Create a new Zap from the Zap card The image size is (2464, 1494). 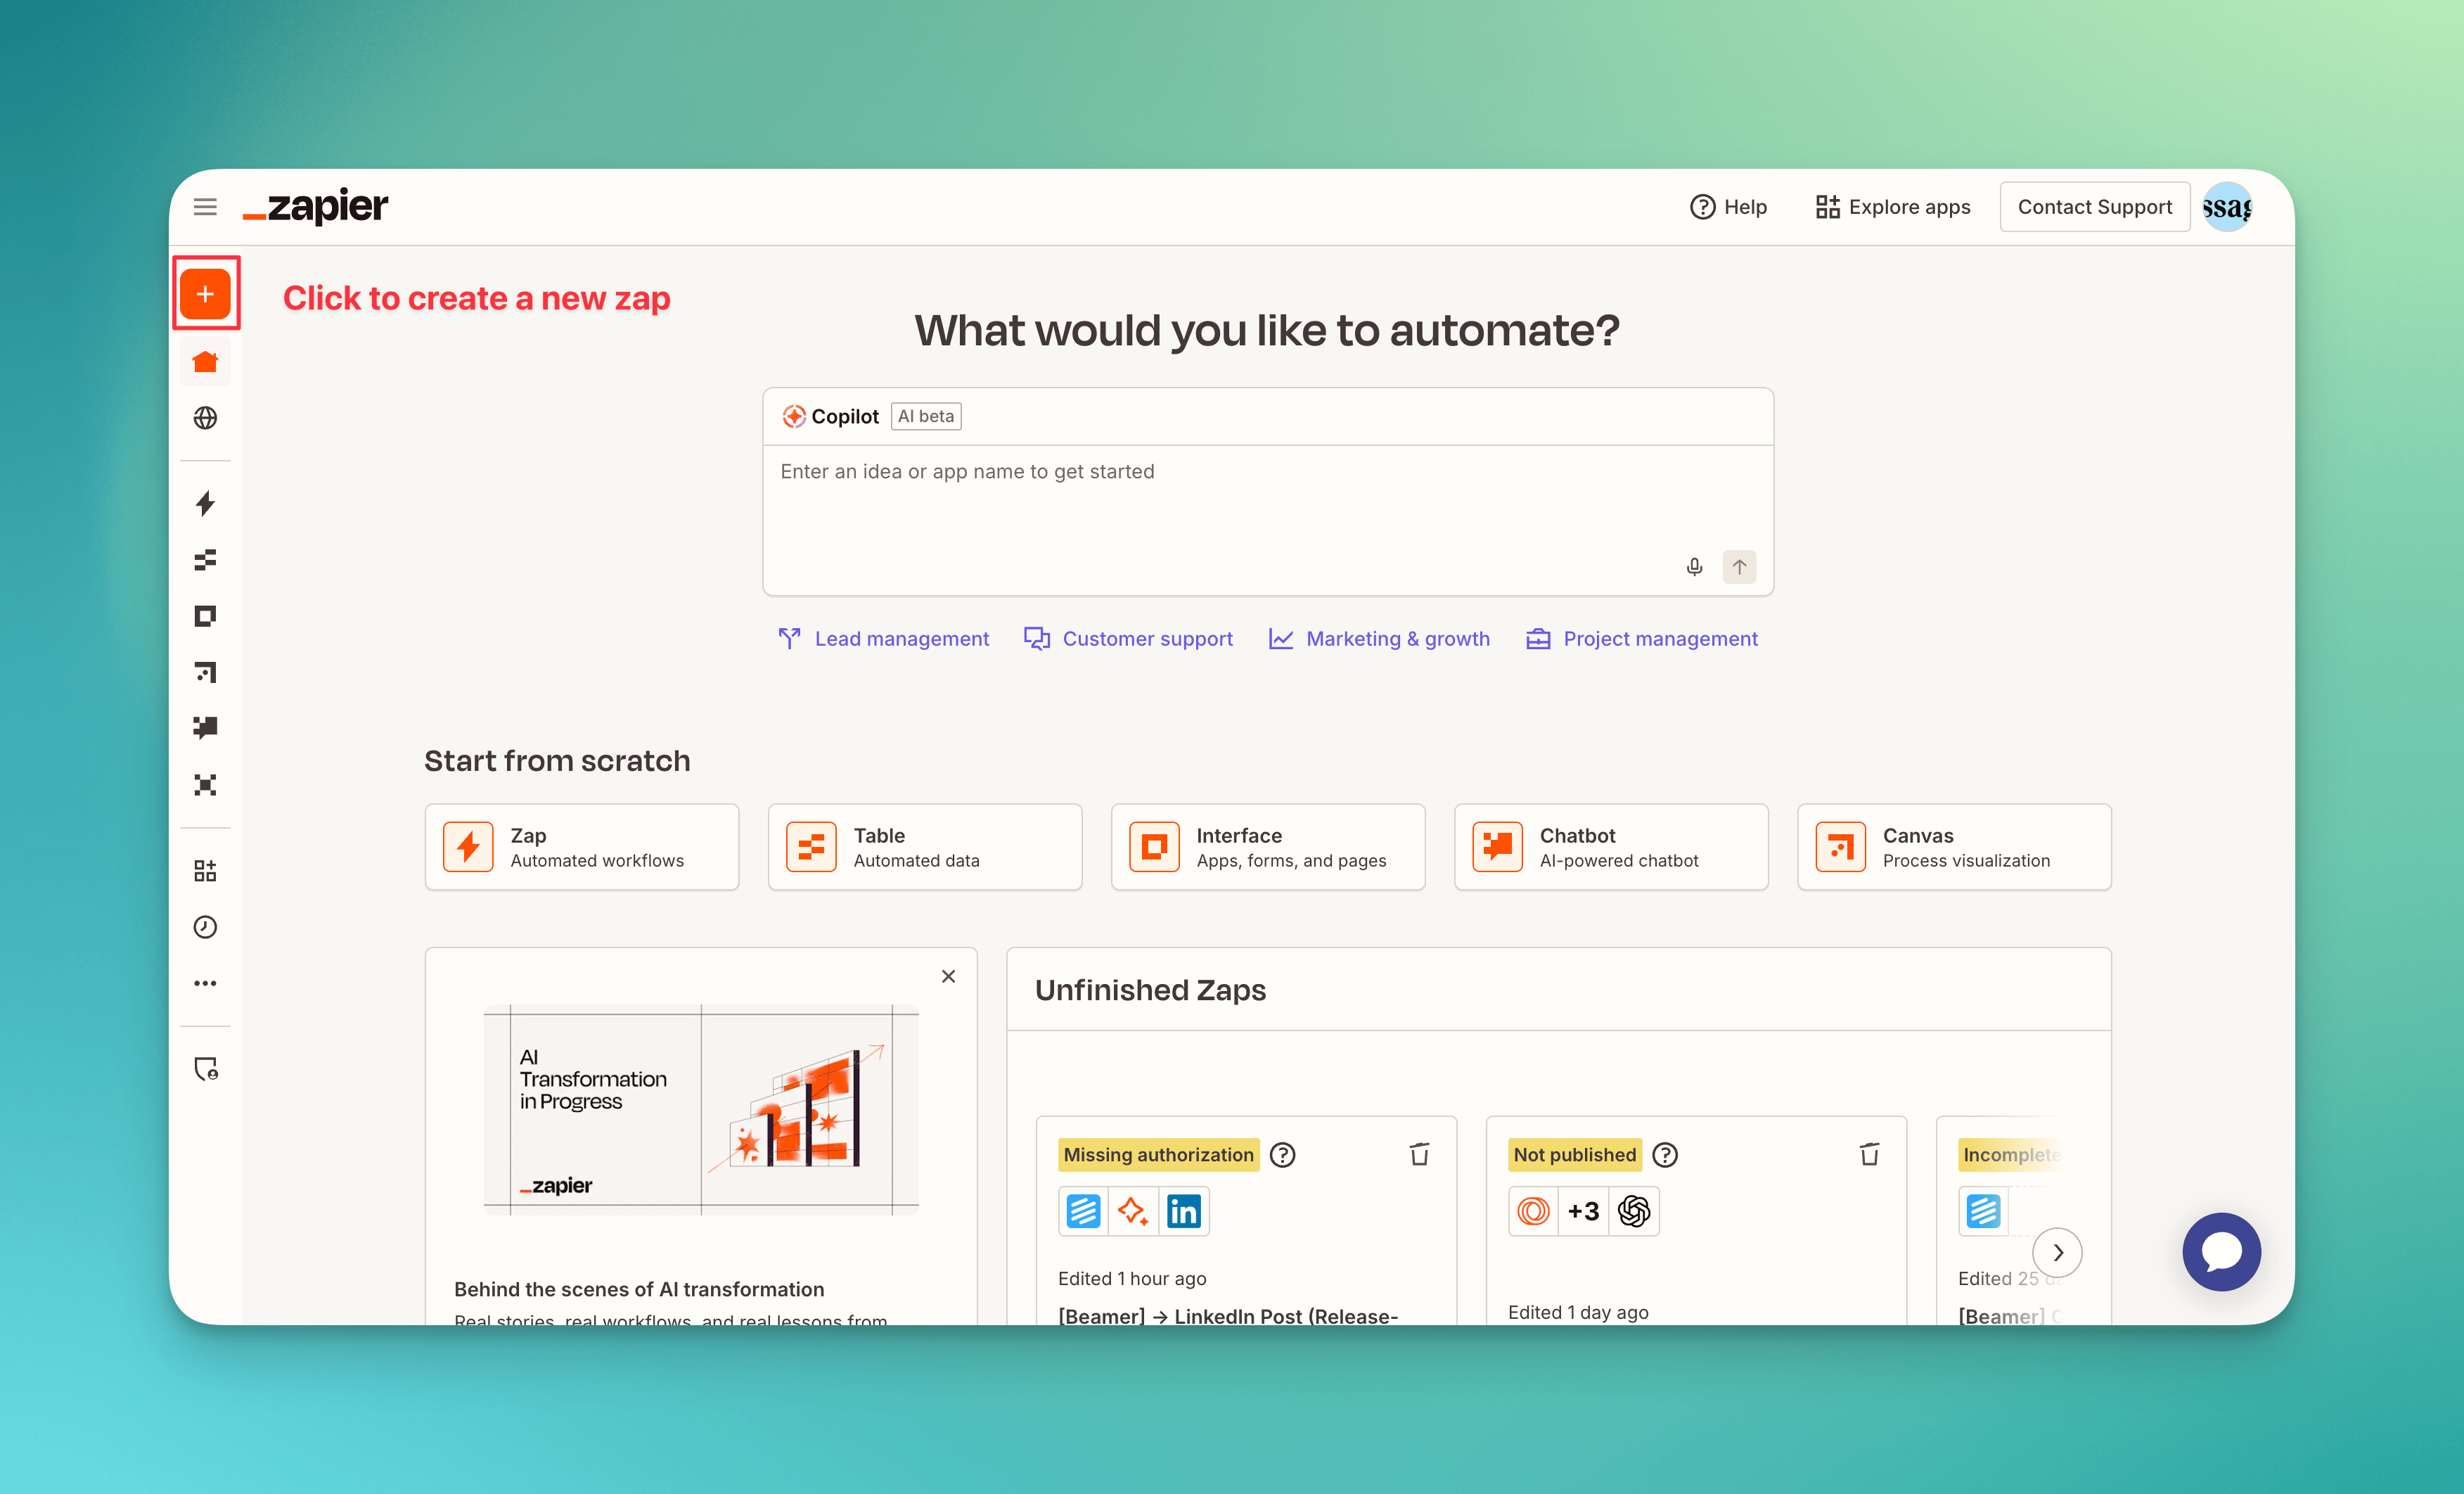[582, 847]
